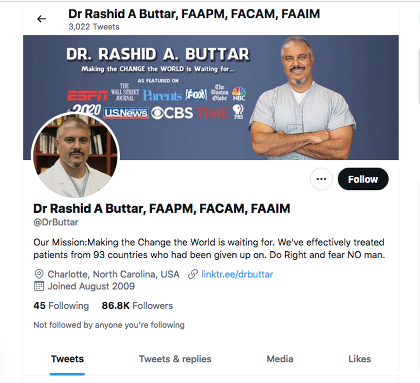Click the chain link icon beside linktr.ee

193,274
